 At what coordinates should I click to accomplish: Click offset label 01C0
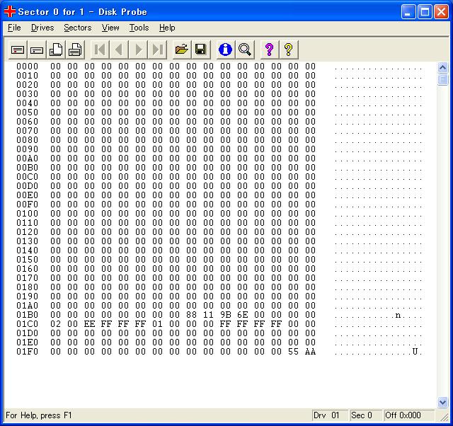(x=27, y=324)
